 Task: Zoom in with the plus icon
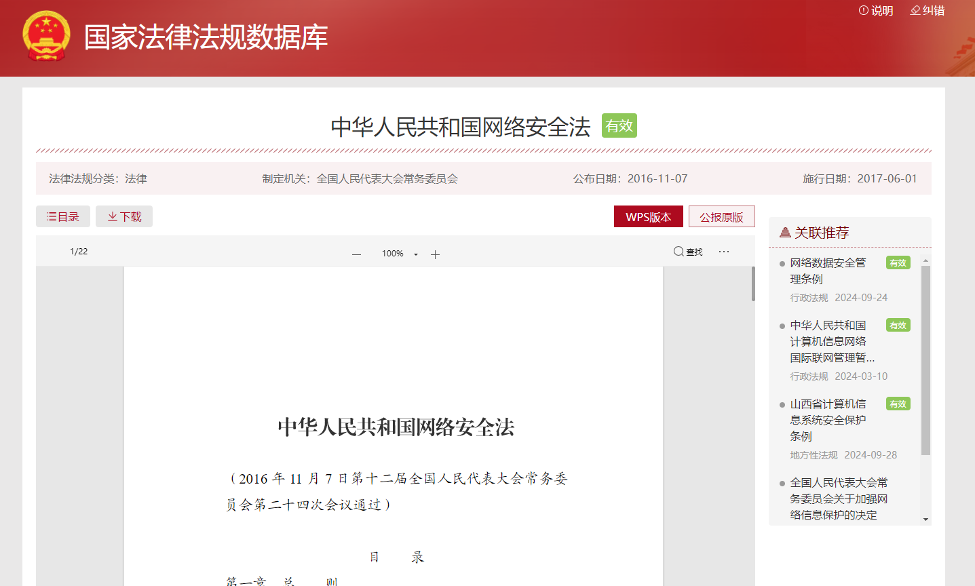[x=436, y=254]
